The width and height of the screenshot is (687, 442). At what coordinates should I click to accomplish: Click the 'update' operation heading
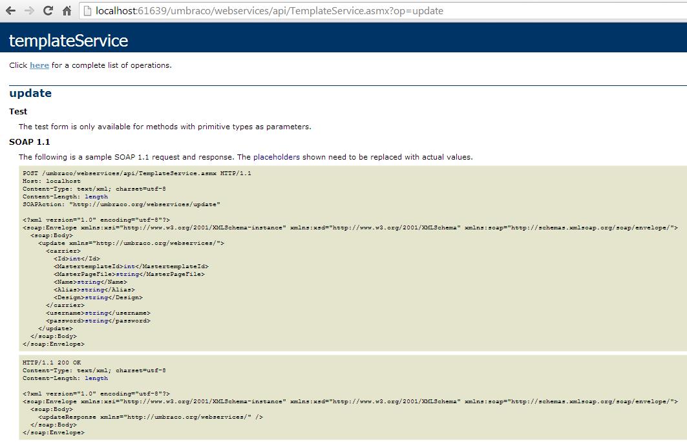tap(30, 93)
